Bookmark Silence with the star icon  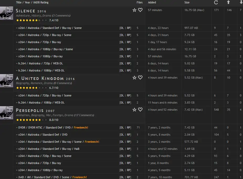[x=134, y=10]
